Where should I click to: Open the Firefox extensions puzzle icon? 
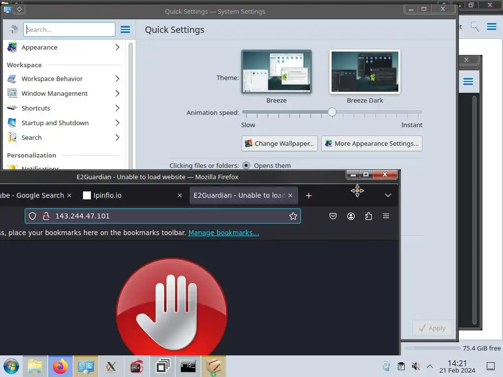click(368, 216)
